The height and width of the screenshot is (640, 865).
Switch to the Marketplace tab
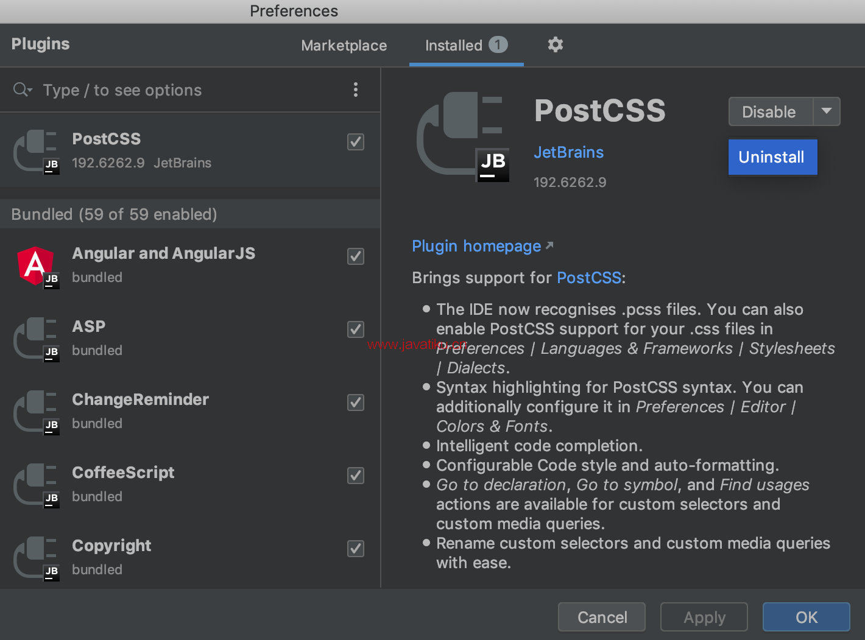pos(344,46)
